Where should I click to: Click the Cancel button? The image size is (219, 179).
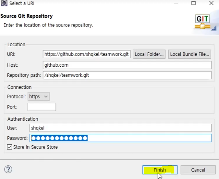click(x=198, y=170)
